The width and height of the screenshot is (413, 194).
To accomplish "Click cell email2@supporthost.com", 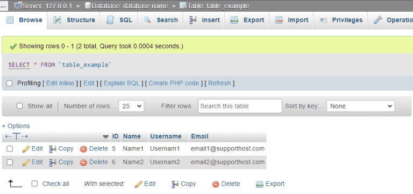I will 227,162.
